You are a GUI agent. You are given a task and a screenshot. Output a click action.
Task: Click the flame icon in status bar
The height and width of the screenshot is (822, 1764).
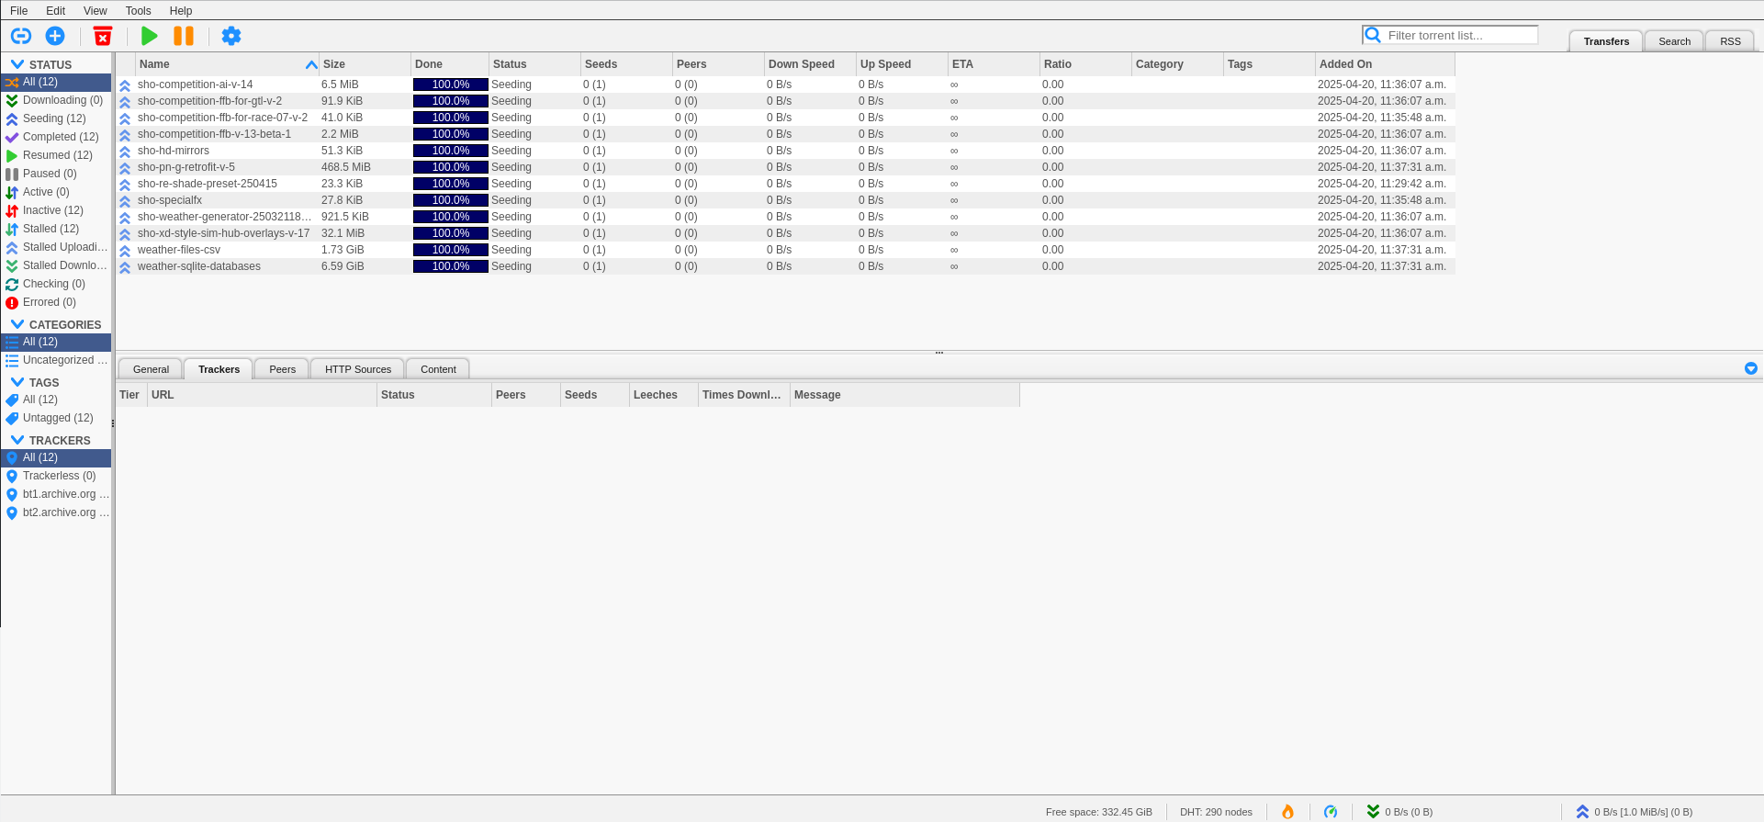point(1287,812)
